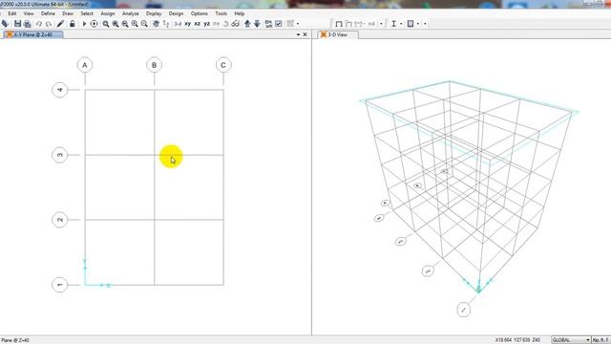Image resolution: width=611 pixels, height=344 pixels.
Task: Click the Rubber Band Zoom magnifier
Action: tap(106, 24)
